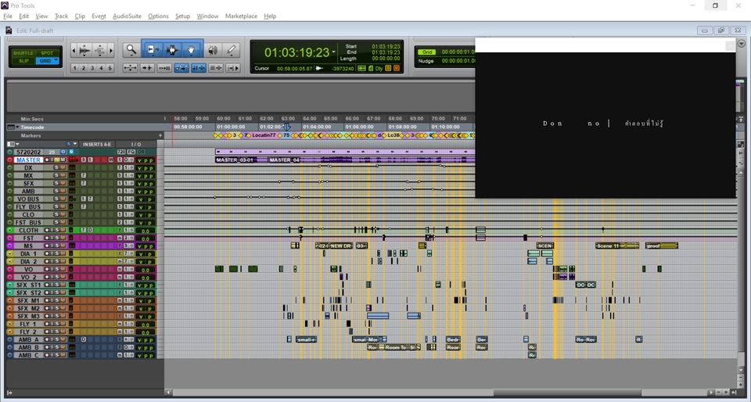The width and height of the screenshot is (751, 402).
Task: Select the Scene 11 clip on MS track
Action: coord(617,246)
